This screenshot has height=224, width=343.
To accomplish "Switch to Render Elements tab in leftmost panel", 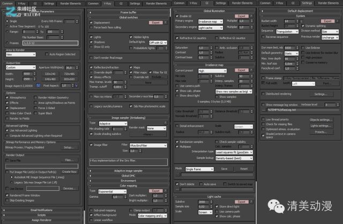I will coord(70,4).
